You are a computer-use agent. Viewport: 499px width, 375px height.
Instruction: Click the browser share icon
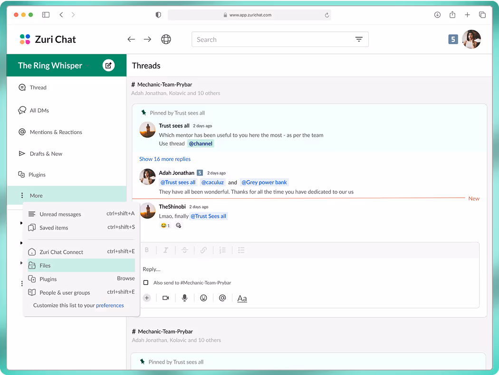452,15
